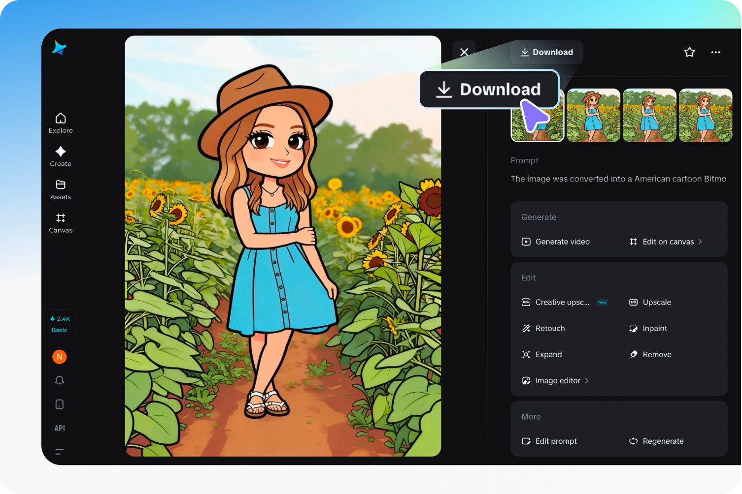Viewport: 742px width, 494px height.
Task: Launch Creative upscale
Action: click(562, 302)
